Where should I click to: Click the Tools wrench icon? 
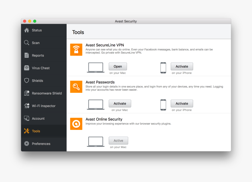point(26,131)
